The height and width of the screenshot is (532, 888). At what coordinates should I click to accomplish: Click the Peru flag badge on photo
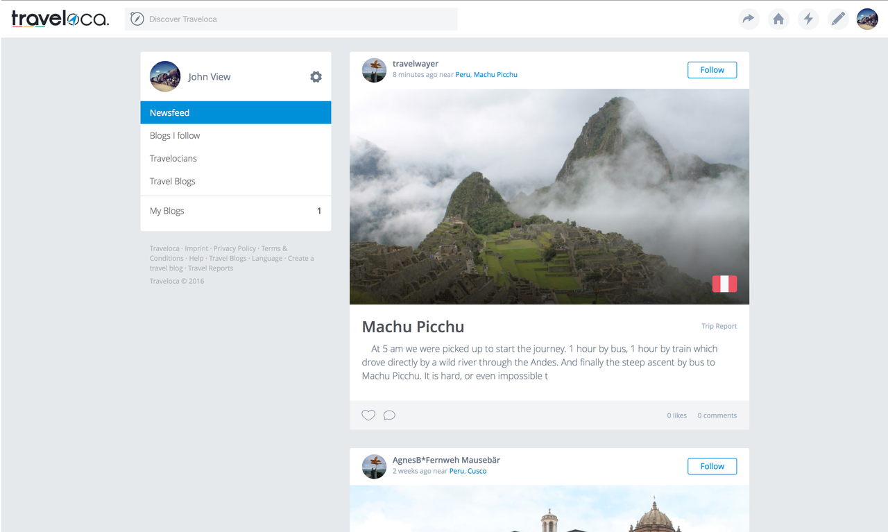724,284
